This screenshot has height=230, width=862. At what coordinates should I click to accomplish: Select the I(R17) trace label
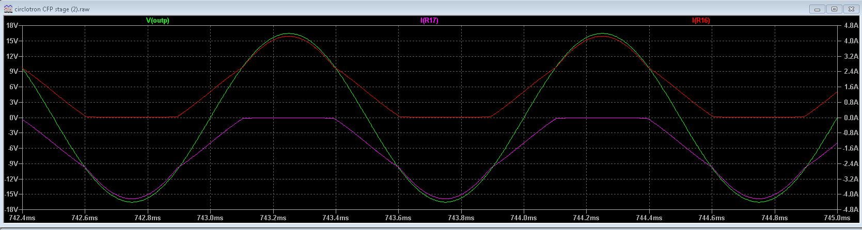pos(430,21)
